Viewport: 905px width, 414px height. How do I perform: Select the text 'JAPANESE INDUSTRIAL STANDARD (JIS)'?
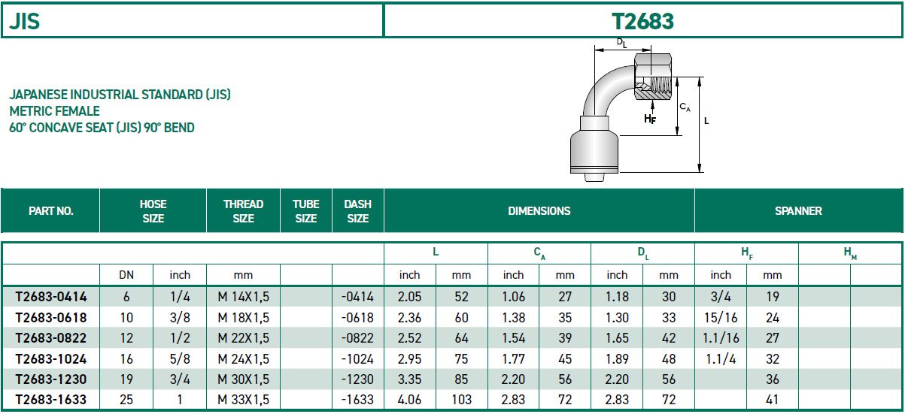tap(120, 95)
